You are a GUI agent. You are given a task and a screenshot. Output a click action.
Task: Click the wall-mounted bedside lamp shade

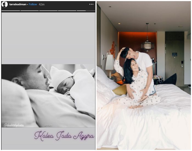109,62
